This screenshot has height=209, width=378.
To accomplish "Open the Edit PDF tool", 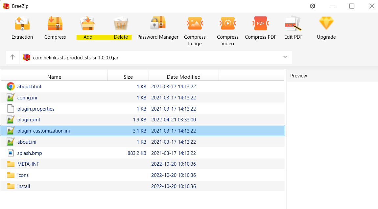I will click(x=293, y=24).
